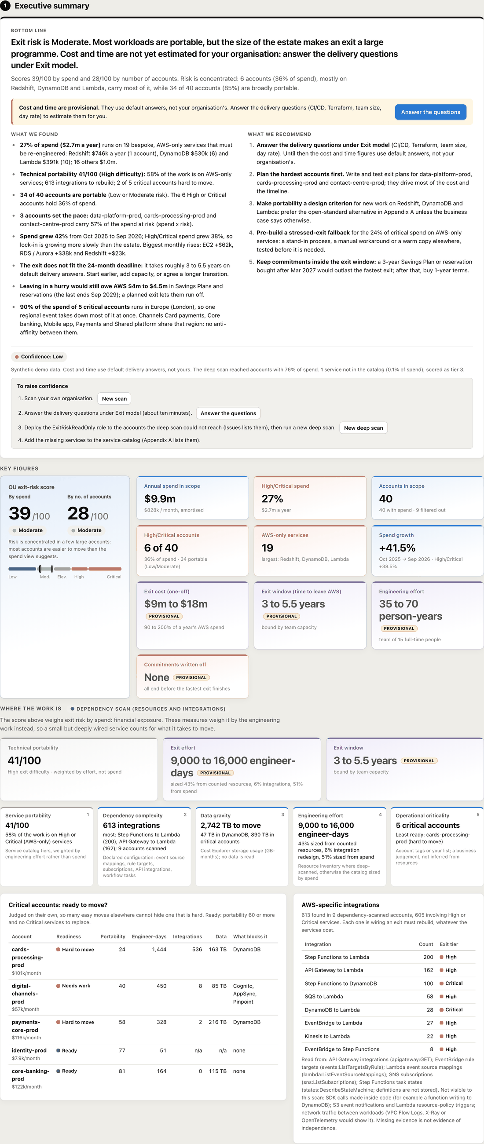This screenshot has width=484, height=1144.
Task: Start a "New deep scan"
Action: (x=363, y=428)
